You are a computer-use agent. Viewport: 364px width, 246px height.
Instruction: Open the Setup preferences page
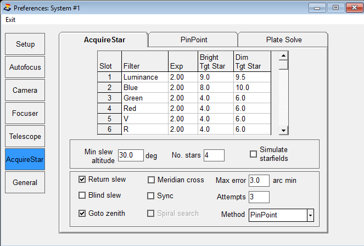click(25, 44)
